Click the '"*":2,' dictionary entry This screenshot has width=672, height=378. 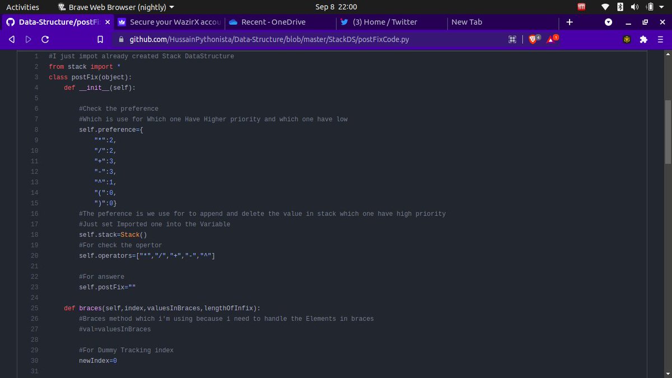(x=105, y=140)
